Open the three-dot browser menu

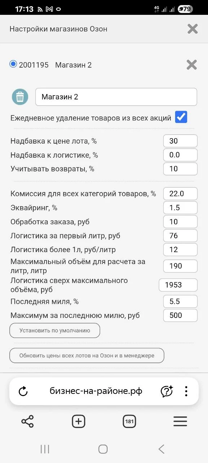coord(186,391)
